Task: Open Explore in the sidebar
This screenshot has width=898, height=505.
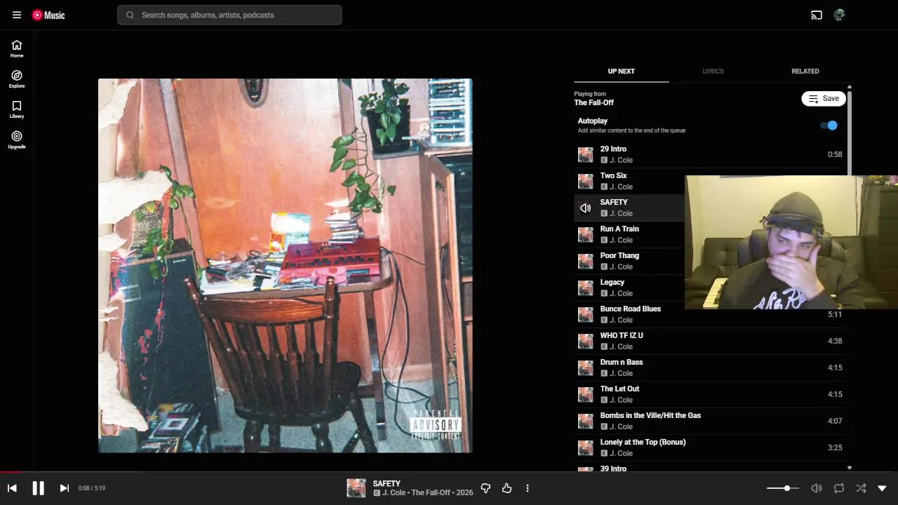Action: [17, 79]
